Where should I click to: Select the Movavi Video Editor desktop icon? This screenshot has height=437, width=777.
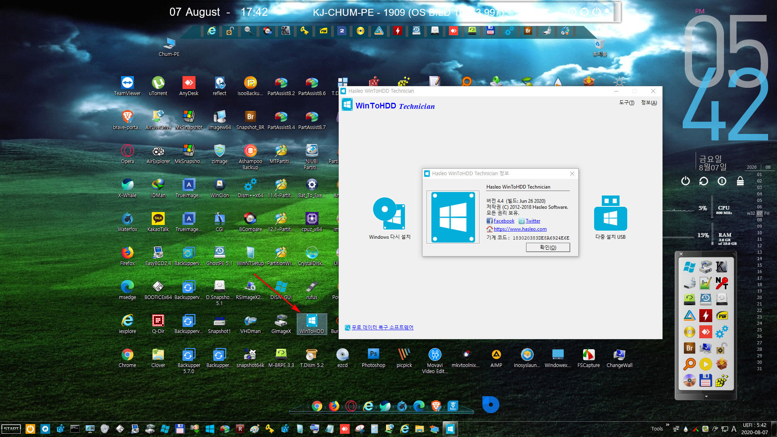point(435,361)
